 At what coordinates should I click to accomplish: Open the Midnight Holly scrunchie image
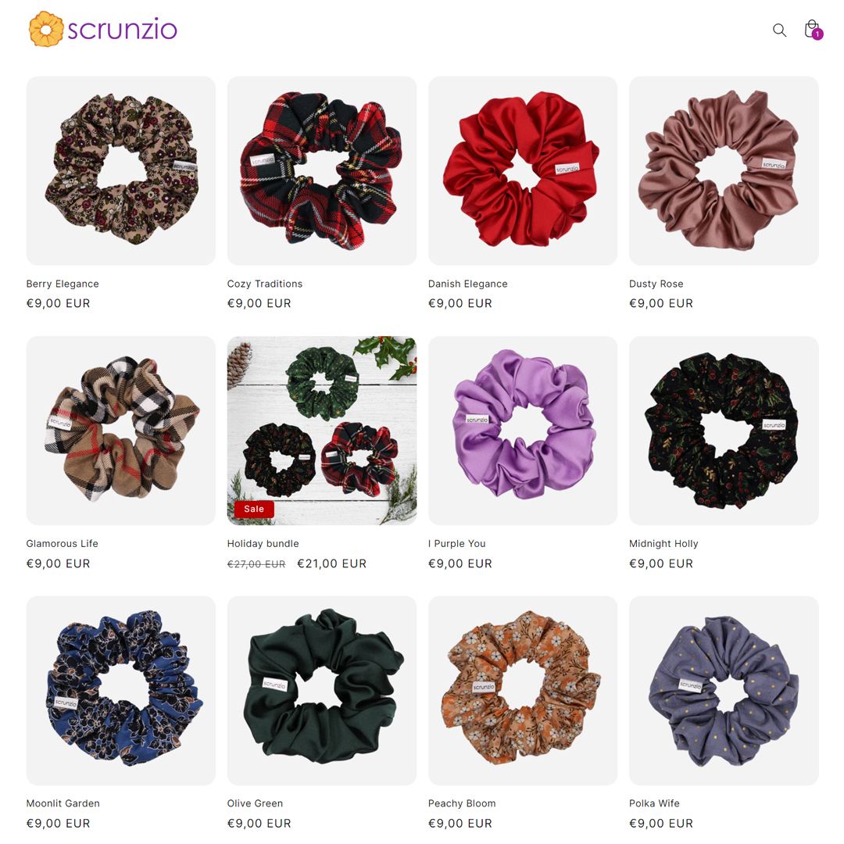(x=724, y=431)
